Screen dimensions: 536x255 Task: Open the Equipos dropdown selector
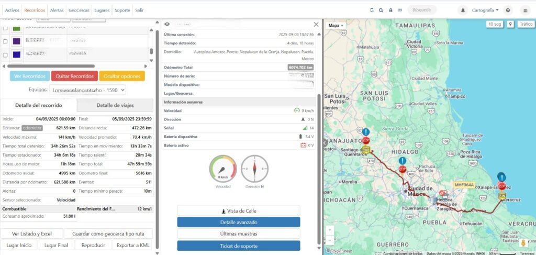[88, 90]
